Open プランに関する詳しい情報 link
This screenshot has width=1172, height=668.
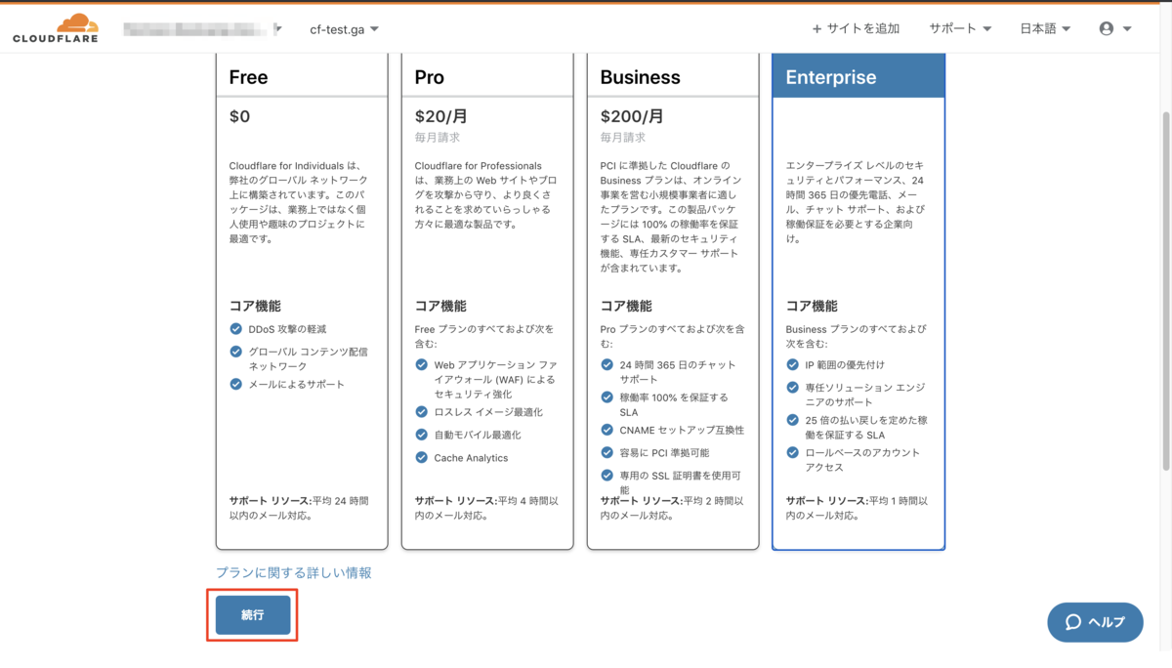pos(293,573)
